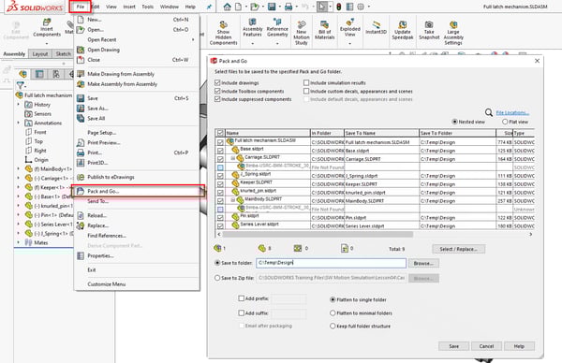Screen dimensions: 562x363
Task: Click the horizontal scrollbar of the file list
Action: (318, 234)
